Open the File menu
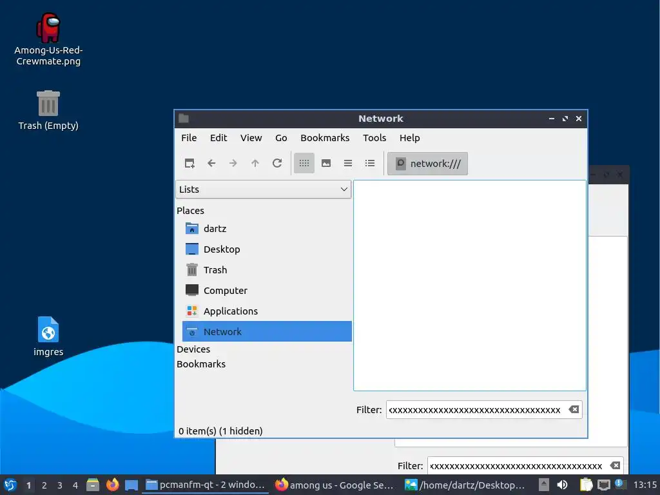The width and height of the screenshot is (660, 495). pyautogui.click(x=189, y=138)
